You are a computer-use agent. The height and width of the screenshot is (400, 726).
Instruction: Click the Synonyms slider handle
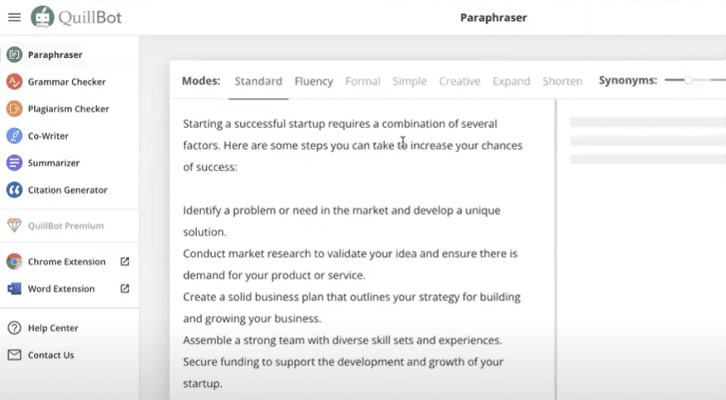click(688, 80)
